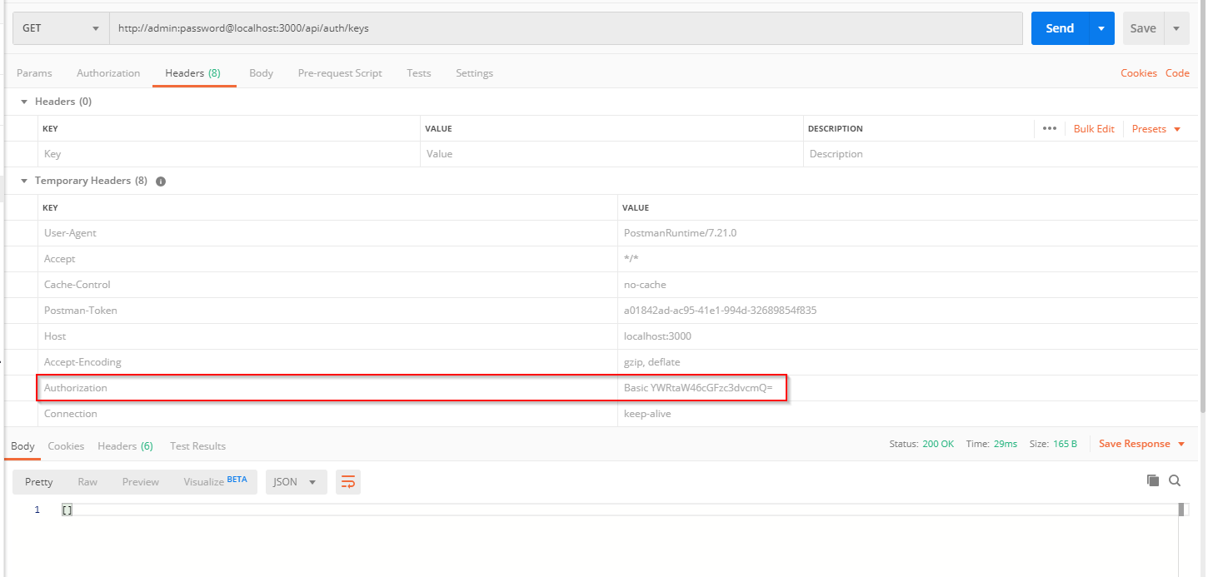Click the Code link
Image resolution: width=1208 pixels, height=577 pixels.
(1177, 72)
